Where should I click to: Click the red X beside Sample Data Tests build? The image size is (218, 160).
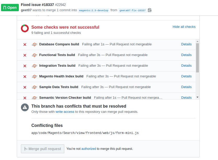click(25, 87)
